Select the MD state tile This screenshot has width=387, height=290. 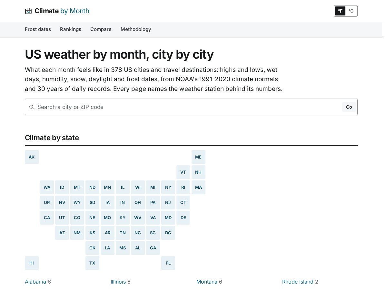coord(168,218)
